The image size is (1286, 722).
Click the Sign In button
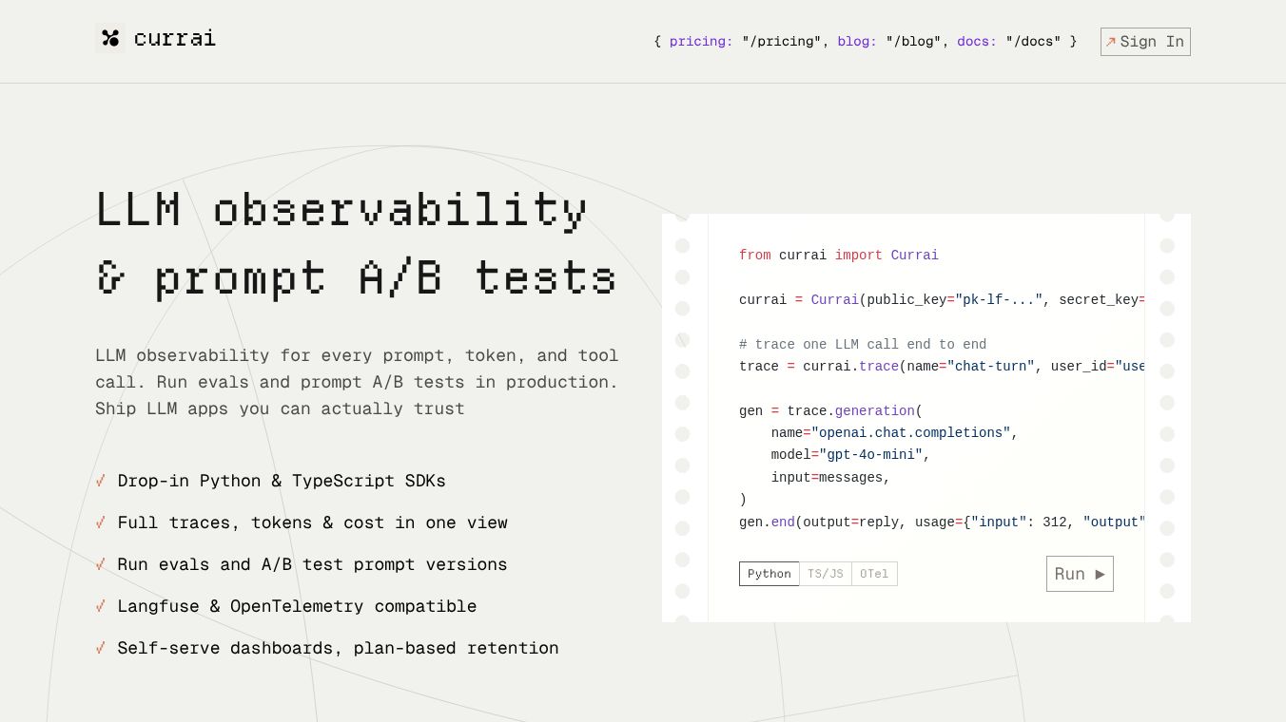1145,42
